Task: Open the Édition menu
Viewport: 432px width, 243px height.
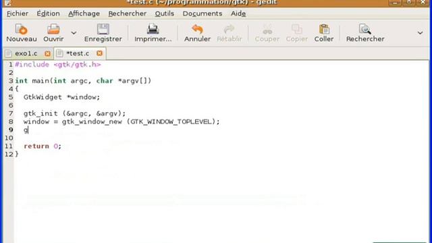Action: pyautogui.click(x=48, y=13)
